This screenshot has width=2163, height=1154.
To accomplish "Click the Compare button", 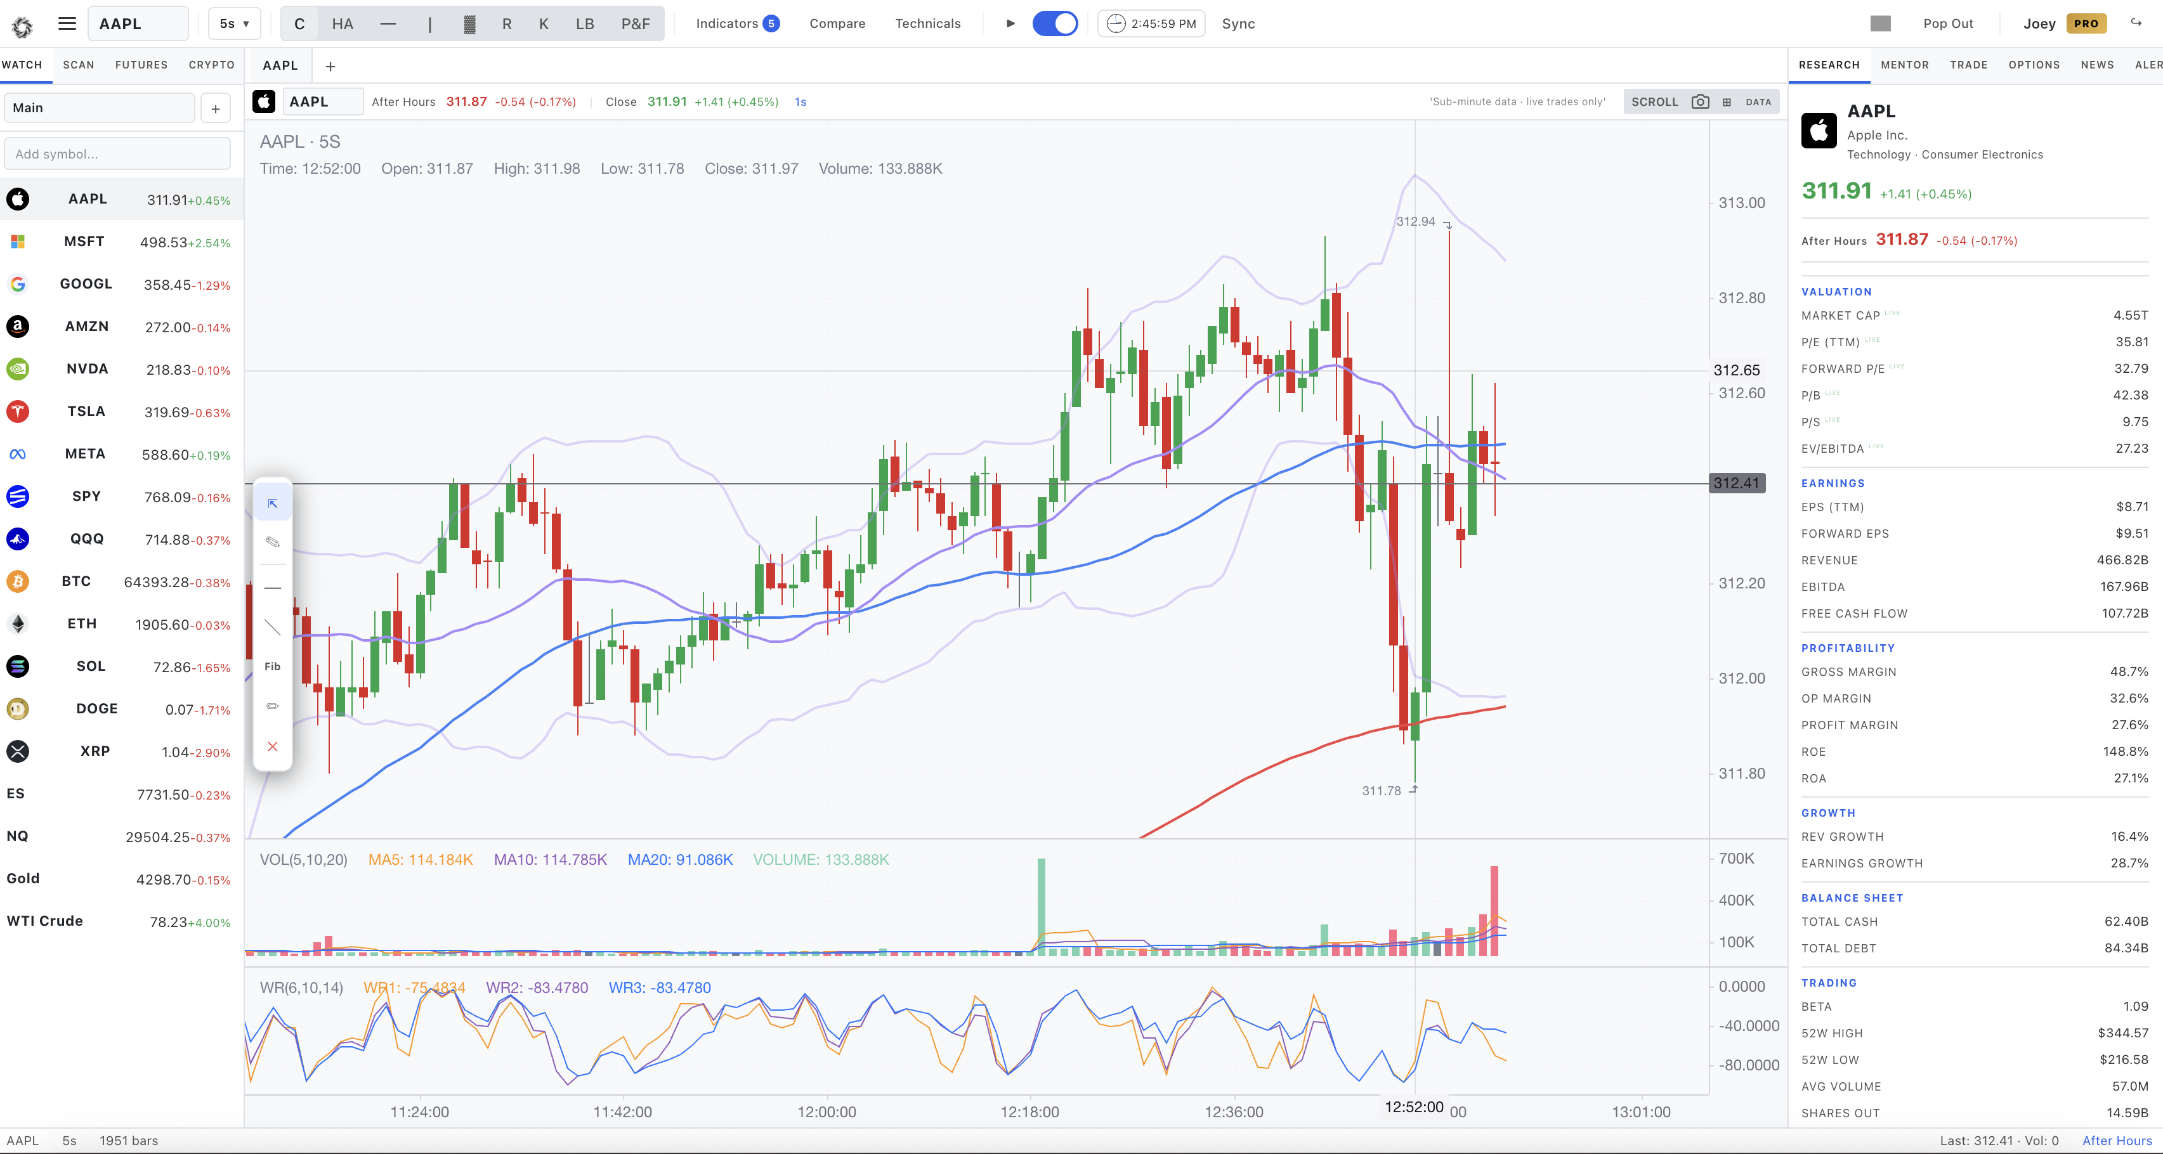I will click(x=837, y=23).
